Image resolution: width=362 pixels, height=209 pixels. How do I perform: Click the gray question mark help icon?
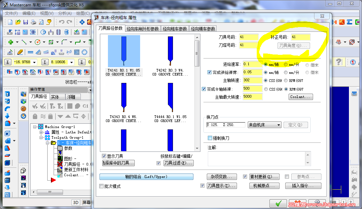point(339,62)
